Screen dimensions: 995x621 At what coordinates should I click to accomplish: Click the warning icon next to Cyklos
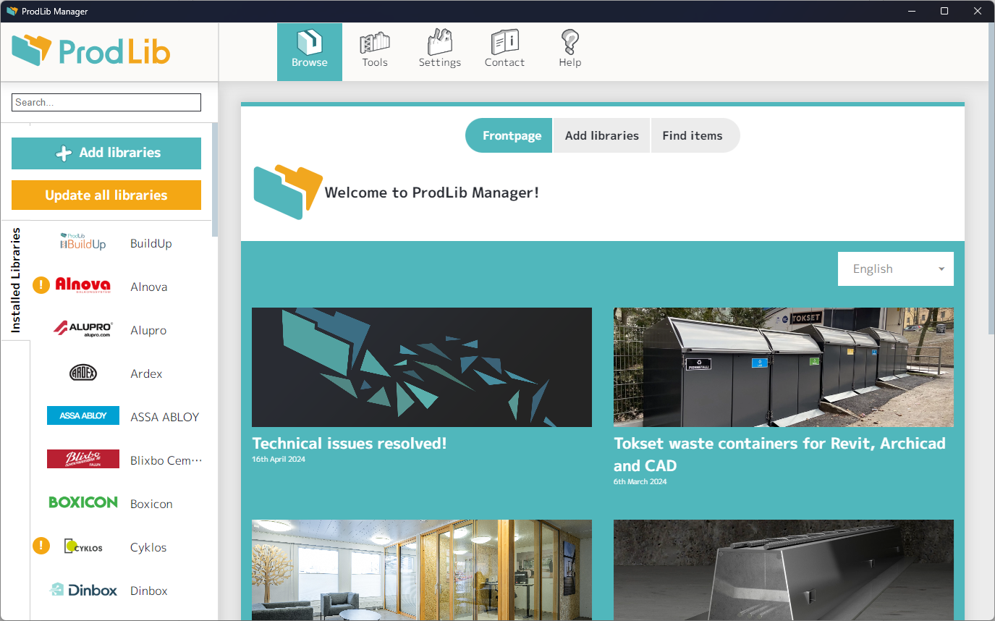41,546
